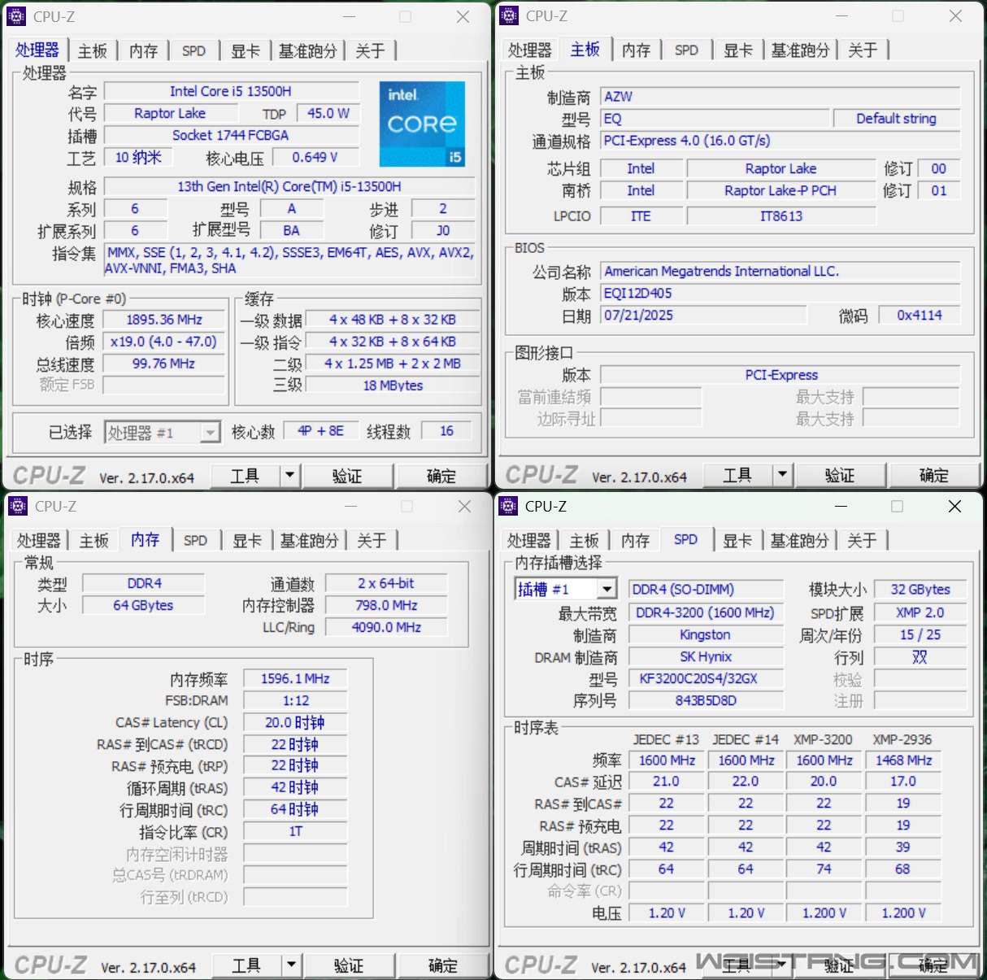Select 关于 tab in the memory window
987x980 pixels.
(x=372, y=541)
